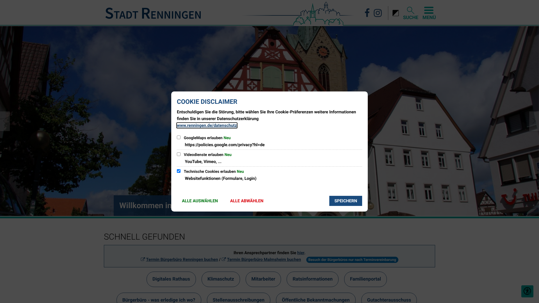
Task: Open the Facebook page icon
Action: pos(367,13)
